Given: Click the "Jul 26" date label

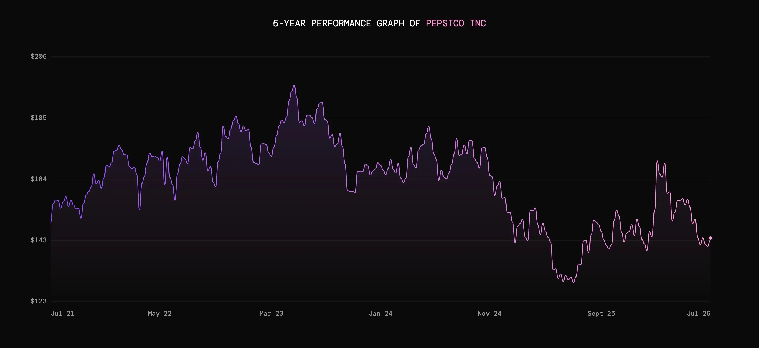Looking at the screenshot, I should click(x=699, y=314).
